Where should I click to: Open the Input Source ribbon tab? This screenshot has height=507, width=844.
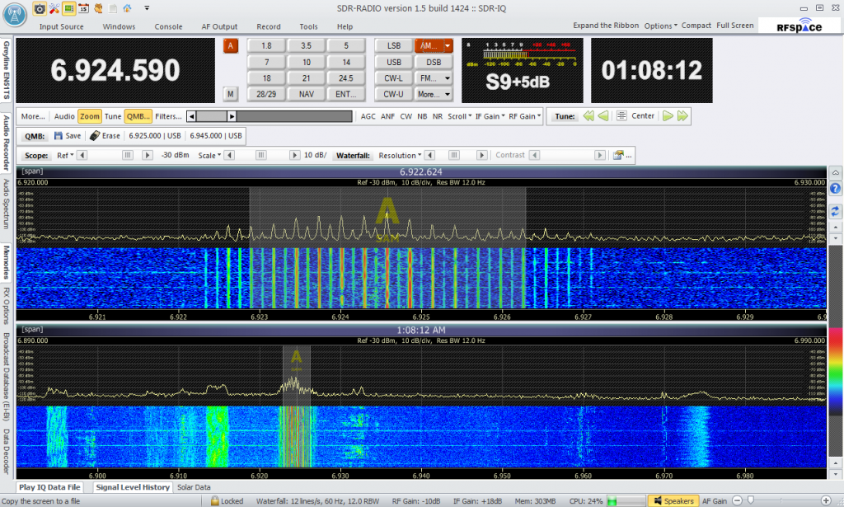pyautogui.click(x=61, y=26)
